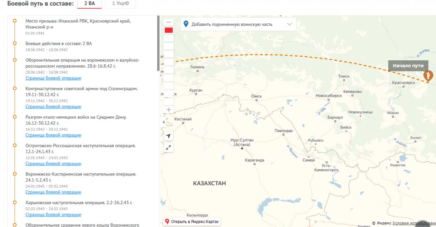Screen dimensions: 436x227
Task: Click 'Боевые действия в составе: 2 ВА' text
Action: pos(58,44)
